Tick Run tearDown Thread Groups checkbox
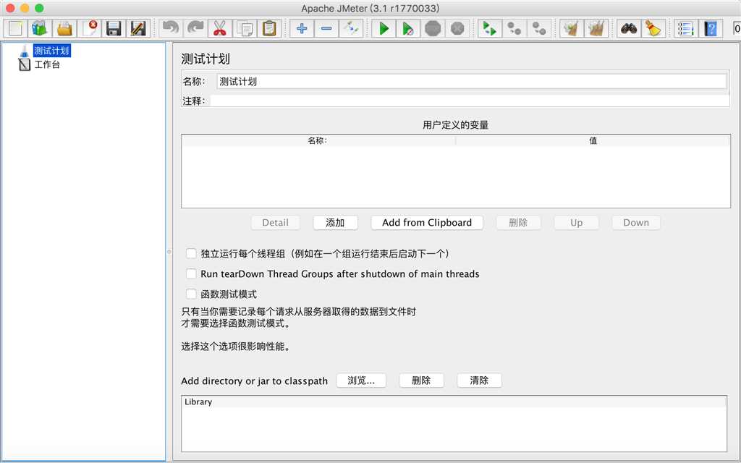This screenshot has height=463, width=741. click(x=191, y=273)
